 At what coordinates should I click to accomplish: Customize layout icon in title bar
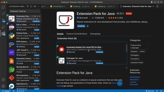tap(161, 2)
